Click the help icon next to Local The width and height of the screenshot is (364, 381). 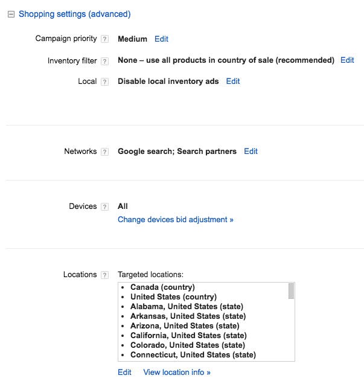pos(104,82)
